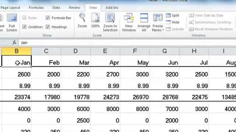Click Synchronous Scrolling
236x132 pixels.
(x=210, y=22)
